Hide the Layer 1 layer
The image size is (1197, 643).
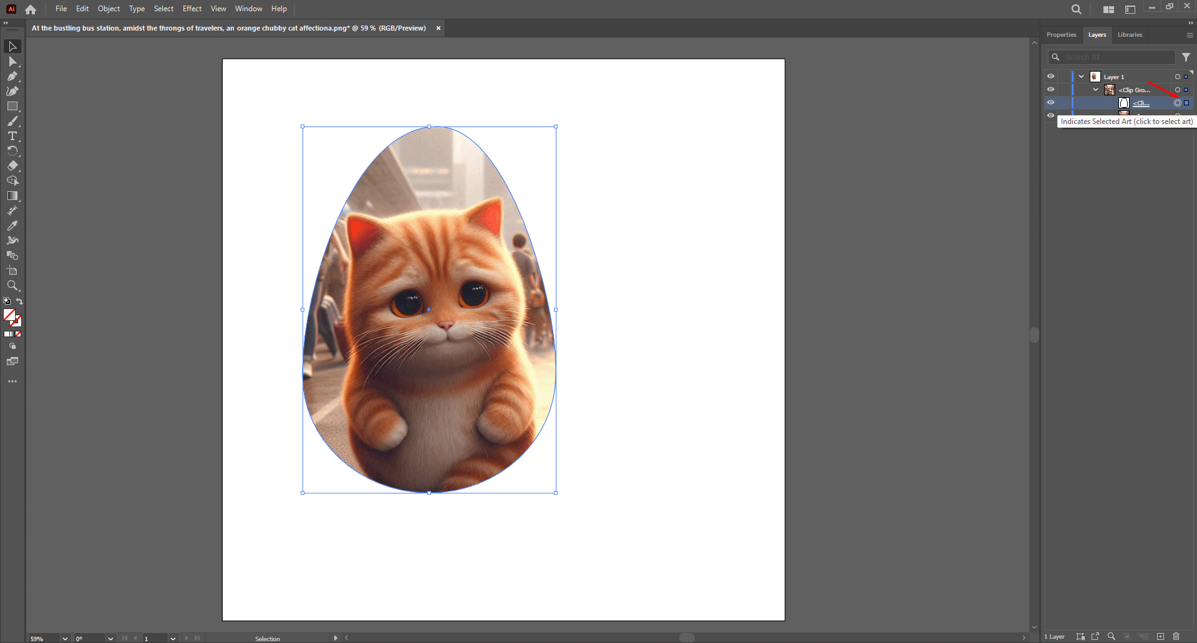[x=1050, y=76]
